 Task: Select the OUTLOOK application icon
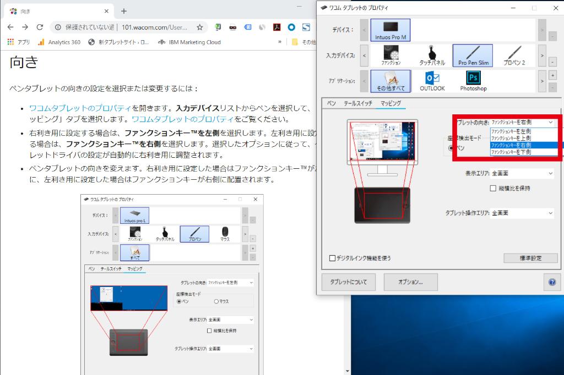(x=432, y=81)
